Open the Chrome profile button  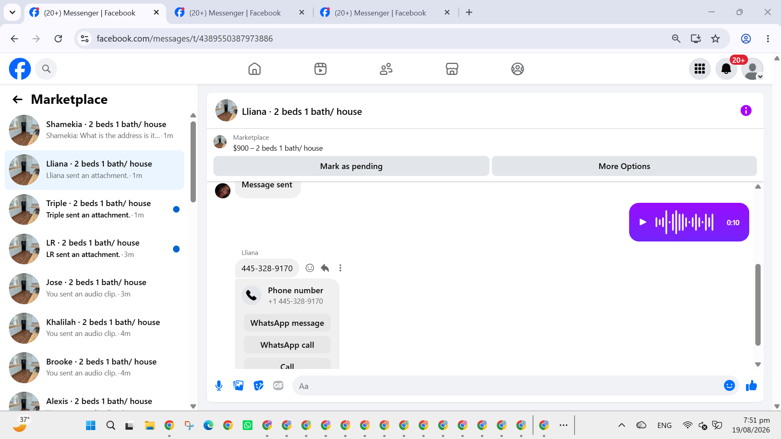[x=746, y=39]
